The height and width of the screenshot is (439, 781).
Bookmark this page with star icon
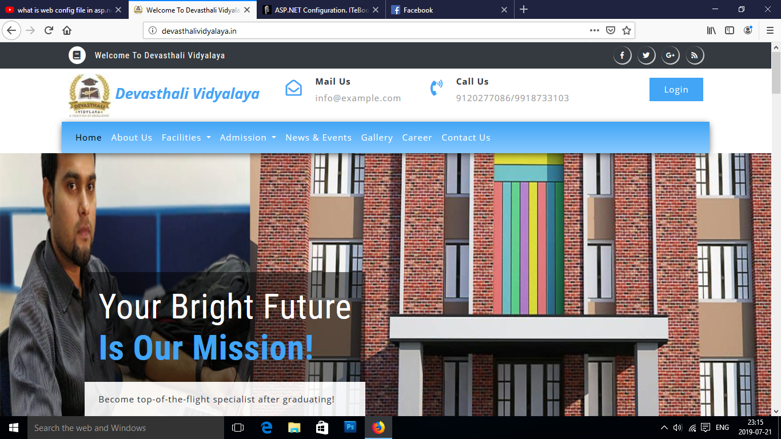coord(627,31)
